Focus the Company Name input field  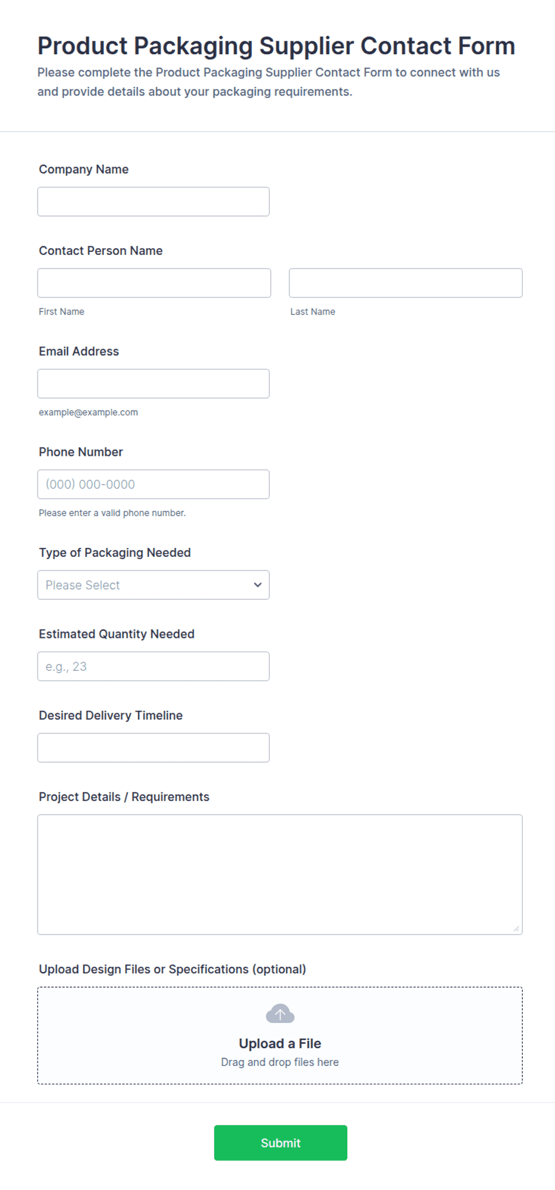pyautogui.click(x=153, y=202)
